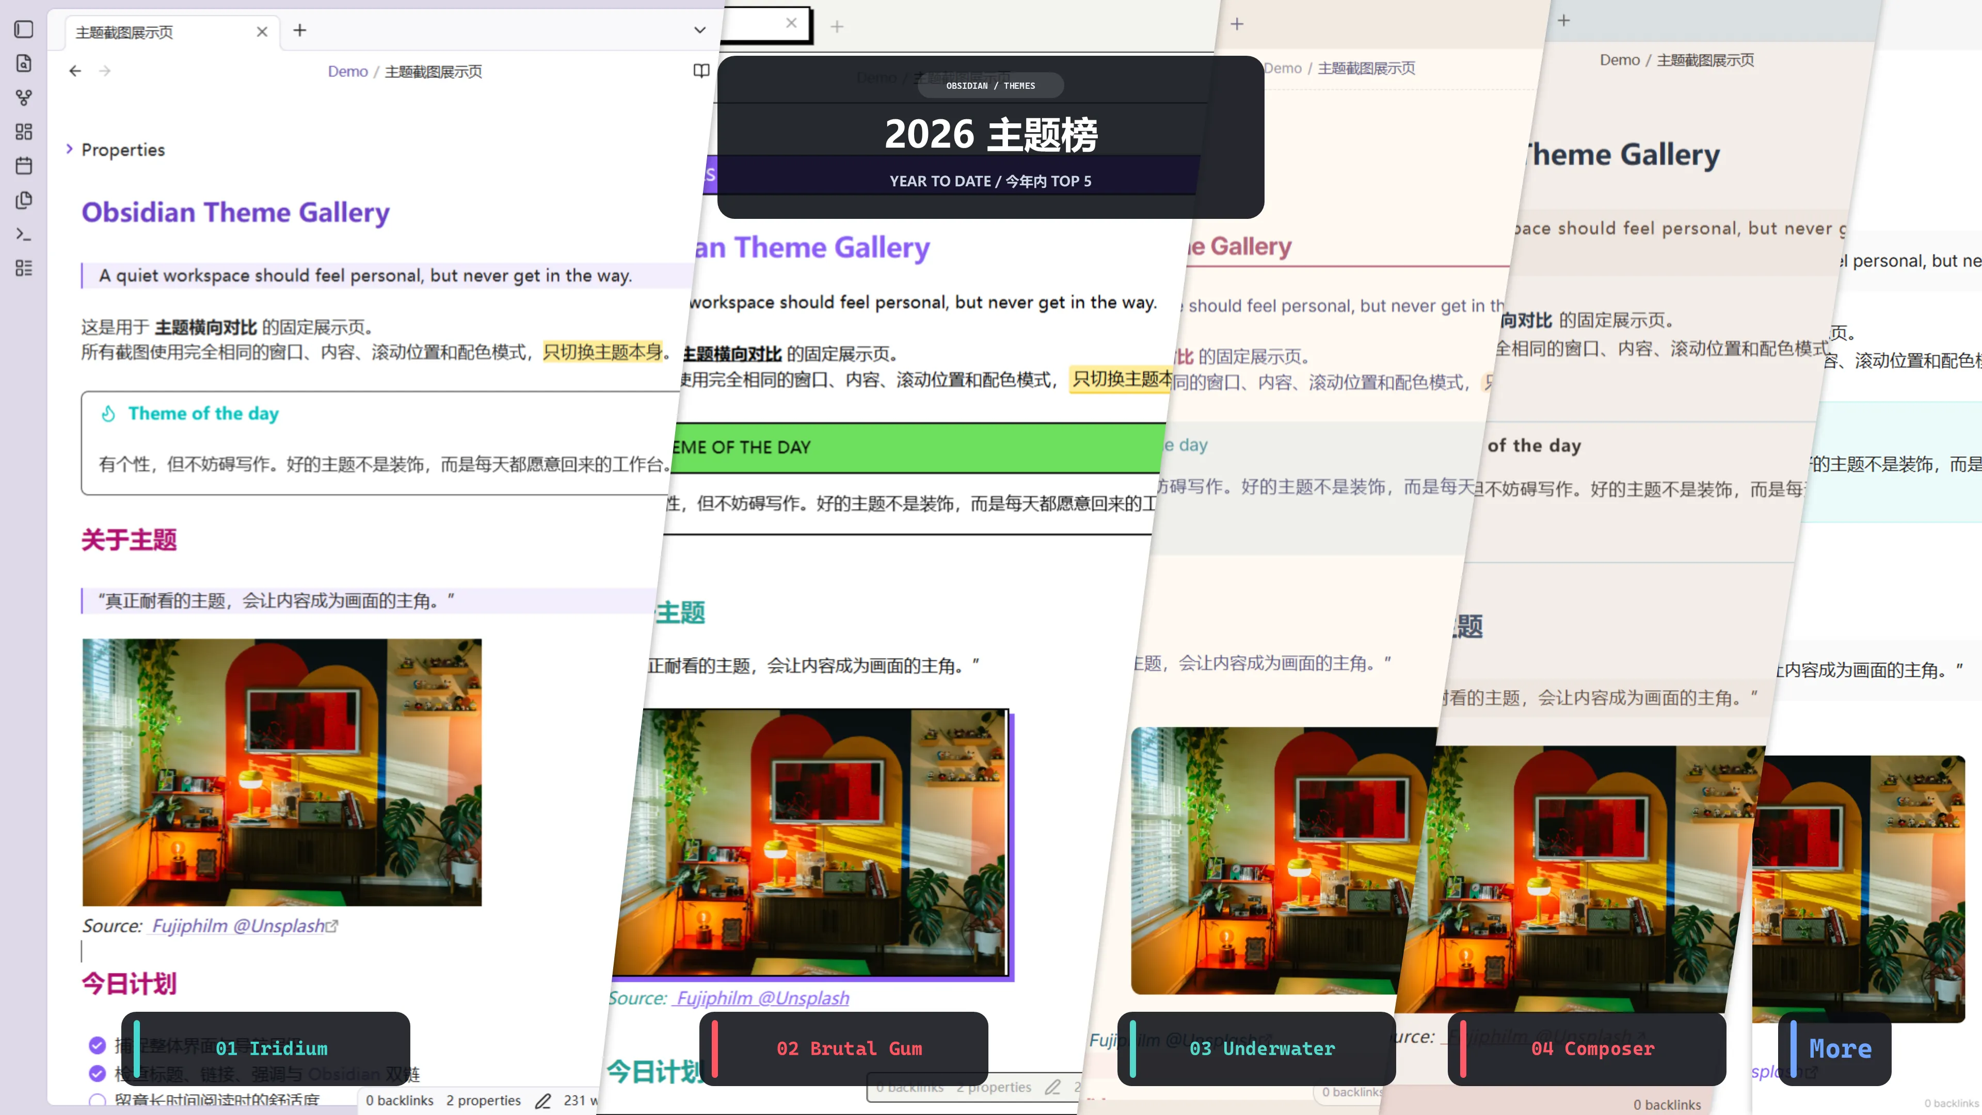Add a new tab in the Composer window
The width and height of the screenshot is (1982, 1115).
[x=1563, y=21]
